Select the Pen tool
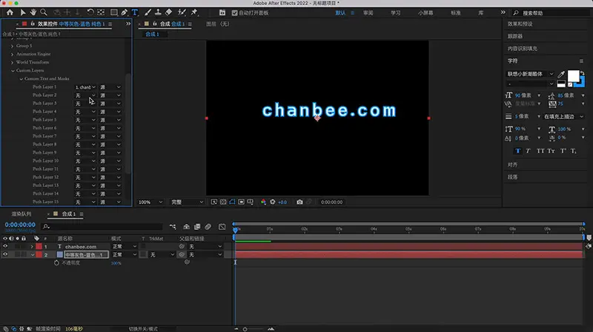Image resolution: width=593 pixels, height=332 pixels. click(x=125, y=13)
